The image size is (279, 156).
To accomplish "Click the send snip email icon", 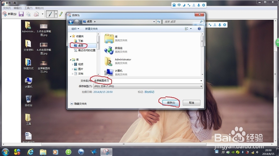I will tap(36, 14).
